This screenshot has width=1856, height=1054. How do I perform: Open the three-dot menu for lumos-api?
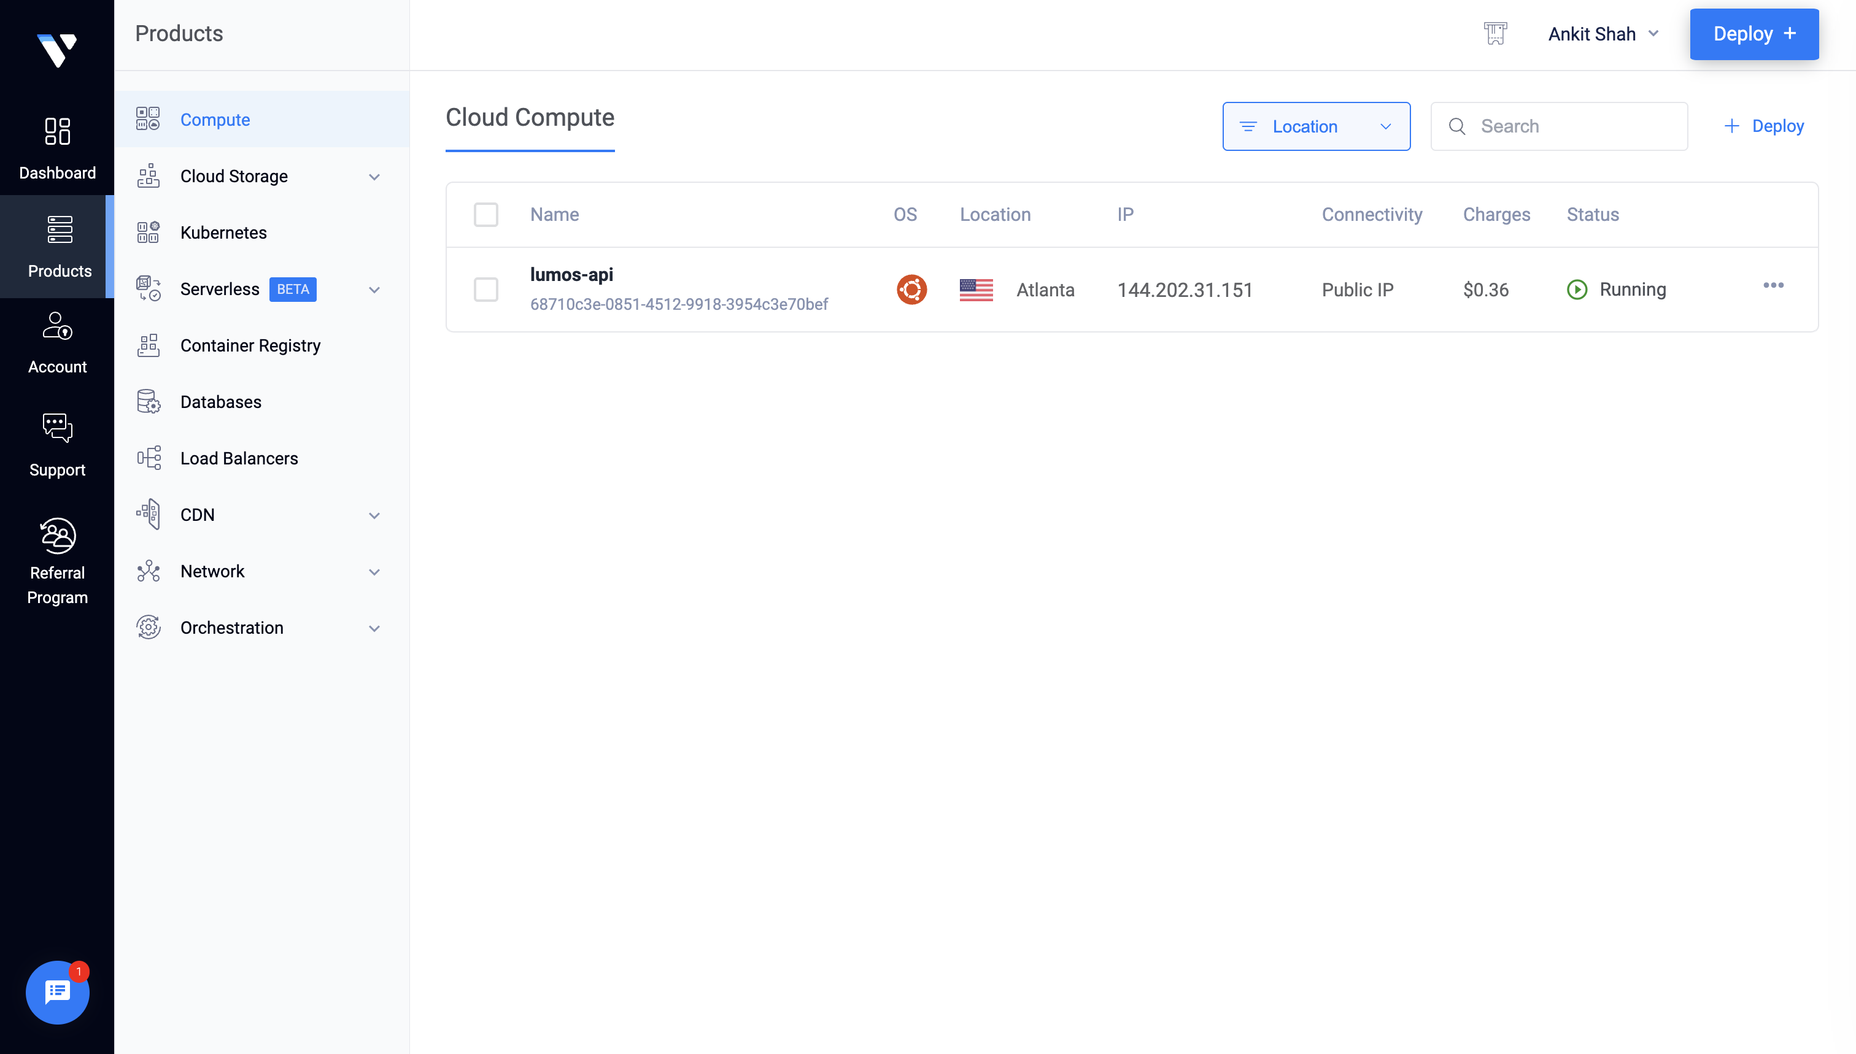point(1773,285)
